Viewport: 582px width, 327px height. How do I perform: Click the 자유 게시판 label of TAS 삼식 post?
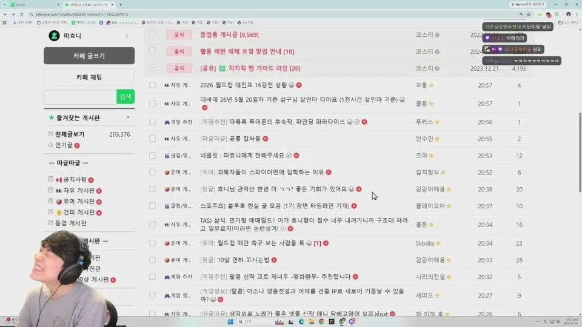[x=178, y=225]
